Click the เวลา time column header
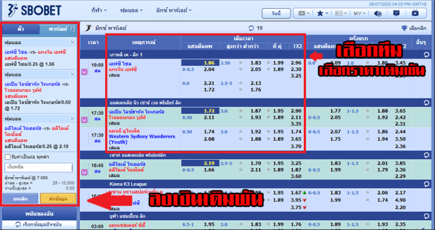 click(93, 42)
